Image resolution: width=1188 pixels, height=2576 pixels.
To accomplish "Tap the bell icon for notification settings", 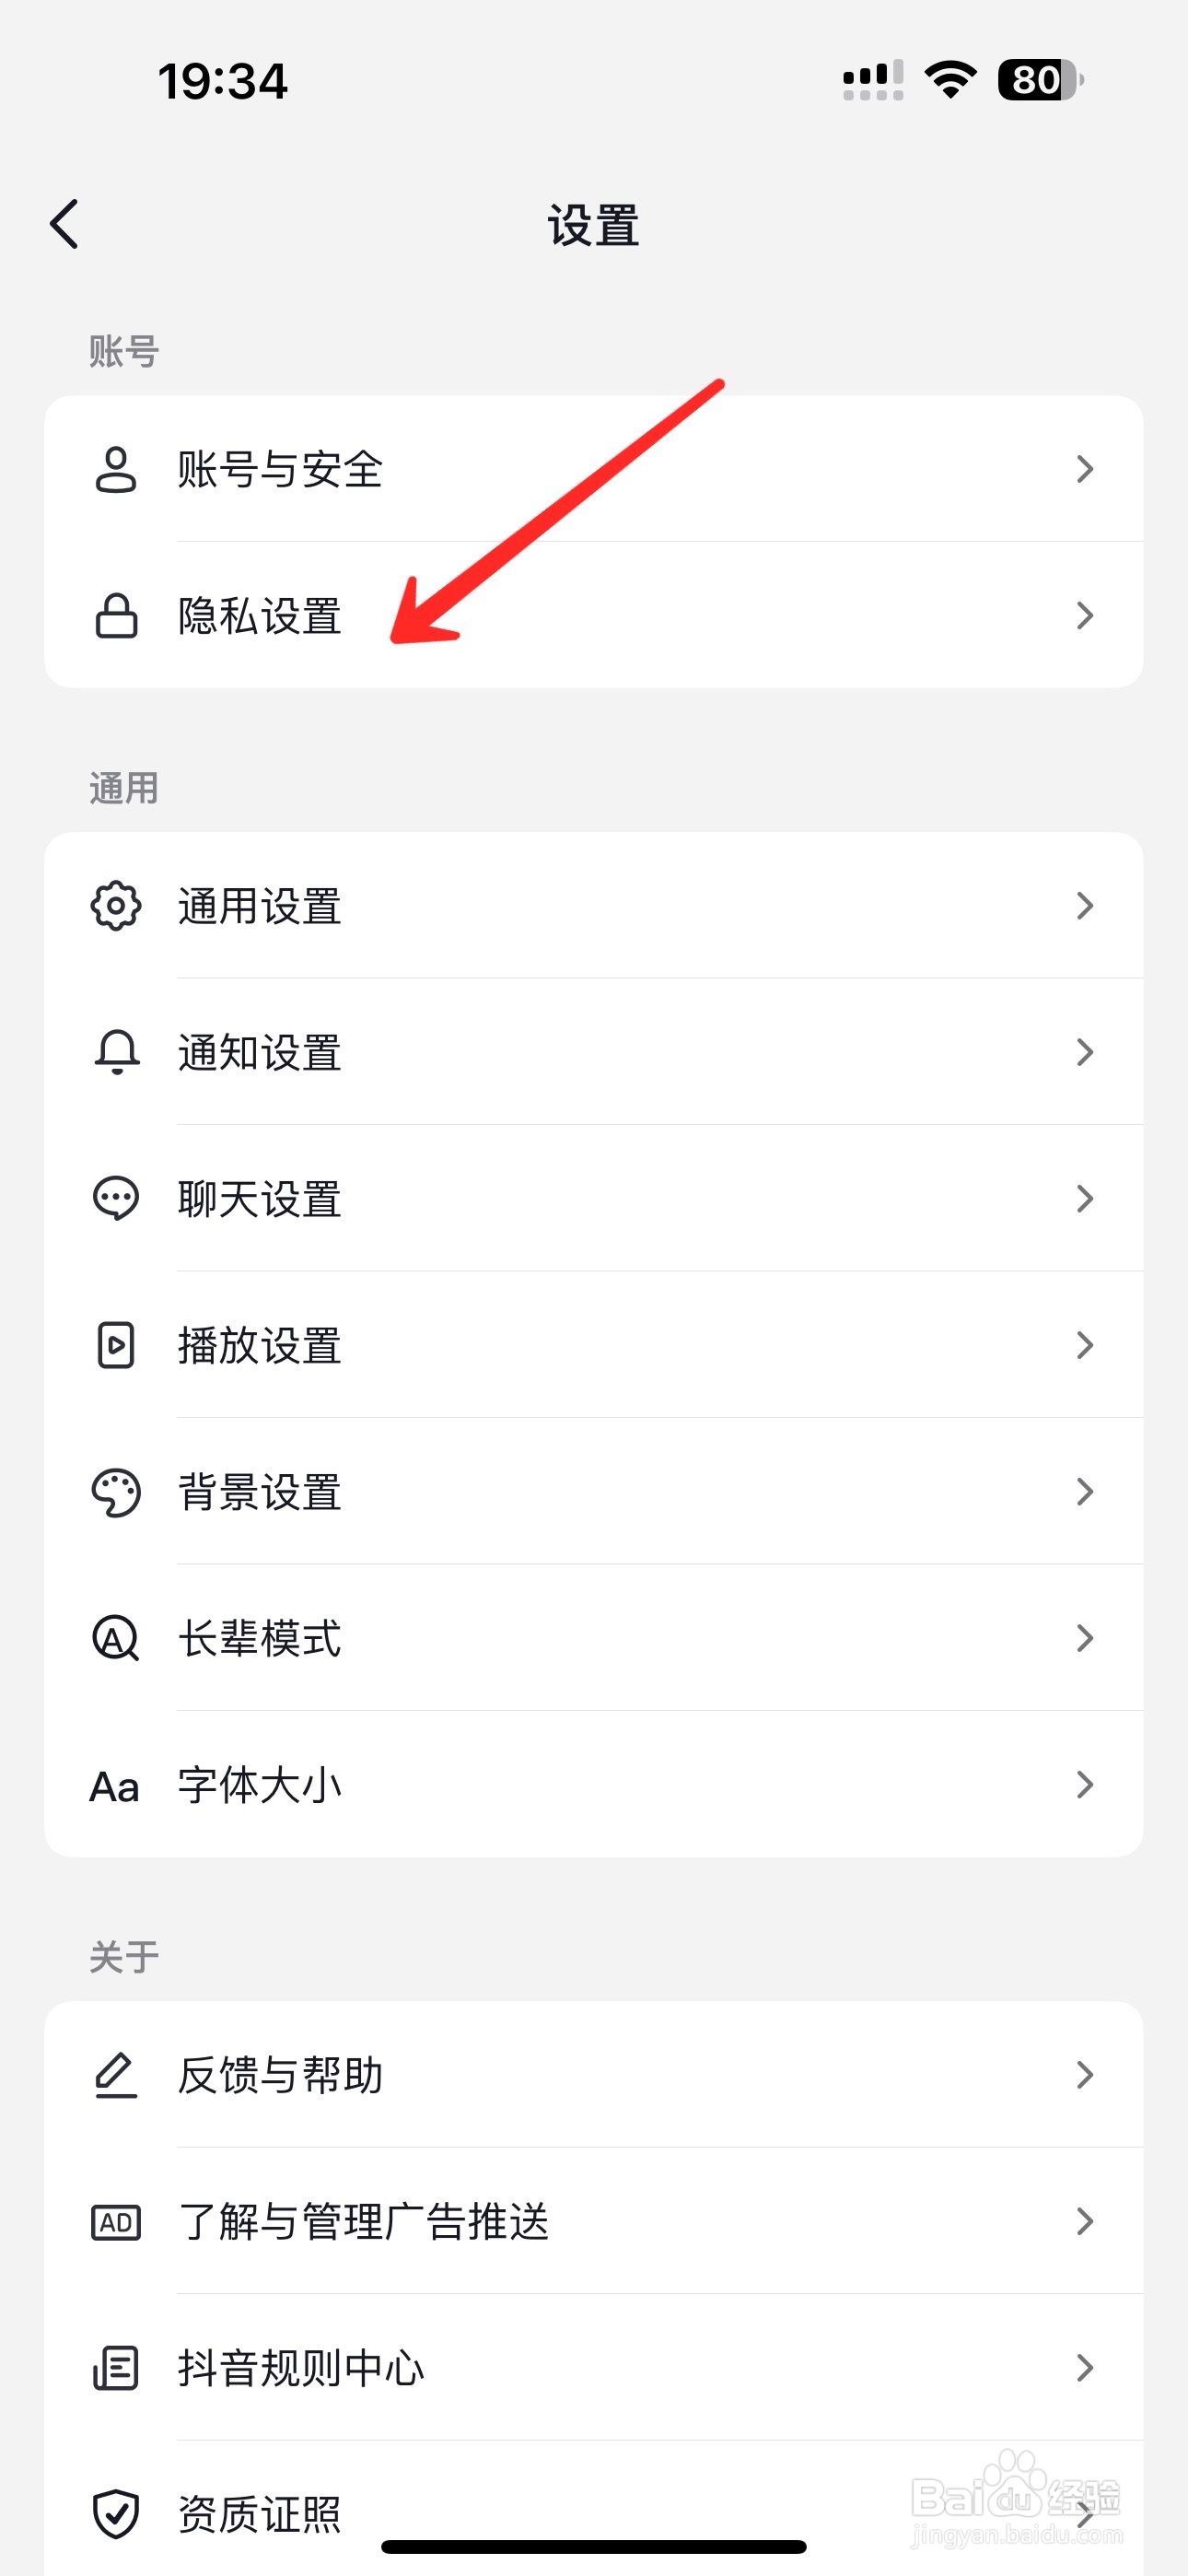I will 116,1052.
